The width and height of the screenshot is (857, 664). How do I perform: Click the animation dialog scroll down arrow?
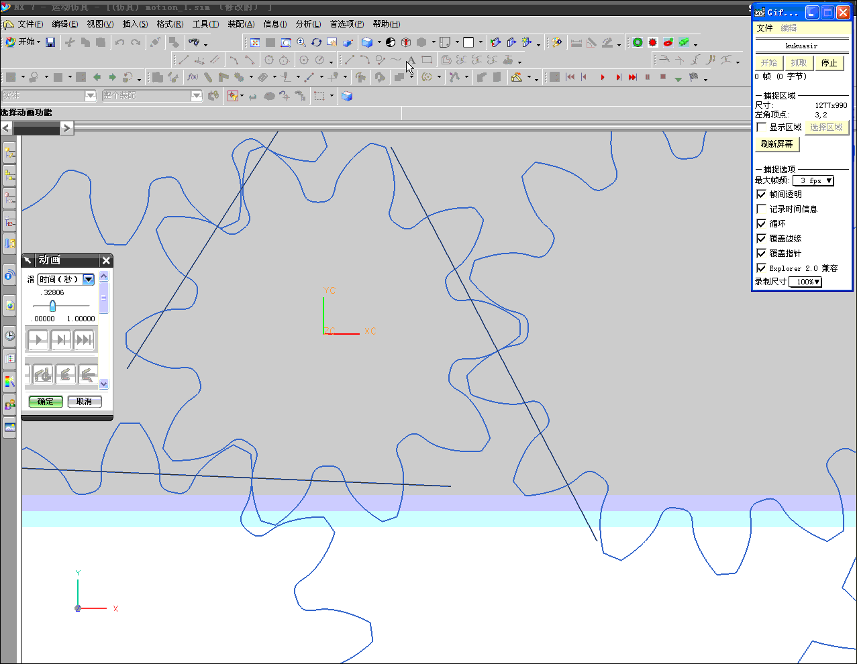pyautogui.click(x=103, y=384)
